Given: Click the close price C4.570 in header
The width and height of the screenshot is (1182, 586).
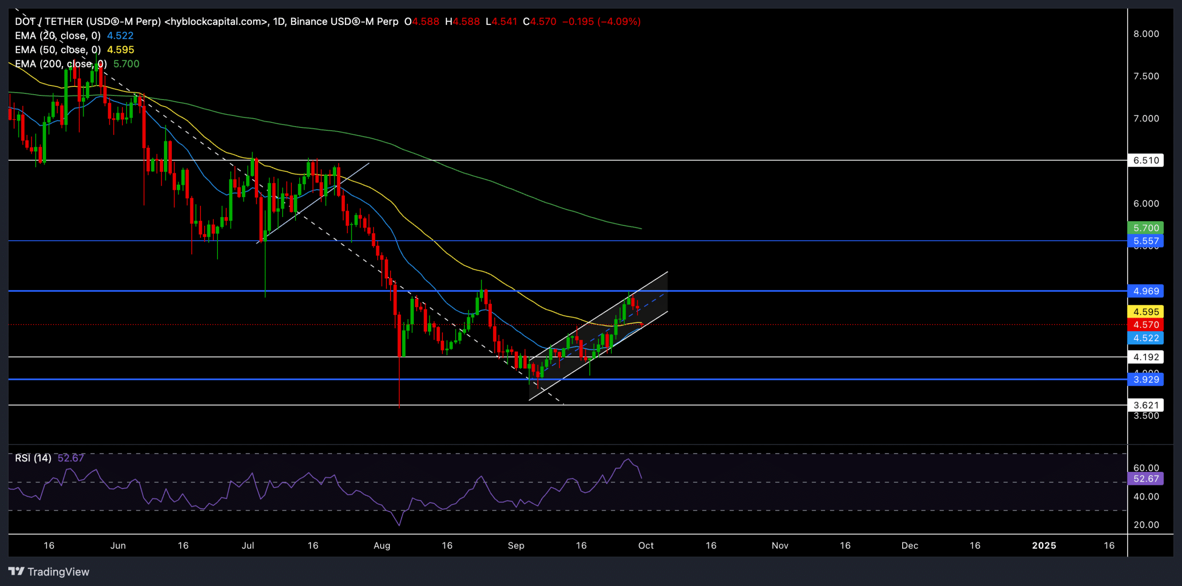Looking at the screenshot, I should coord(539,21).
